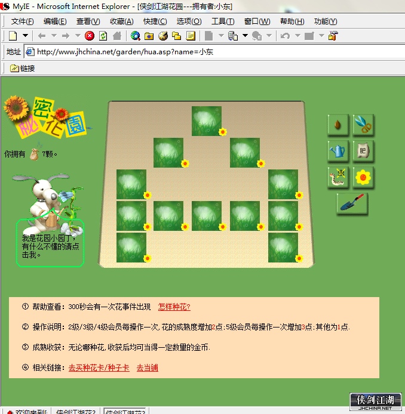Open the favorites folder toolbar icon

[149, 36]
